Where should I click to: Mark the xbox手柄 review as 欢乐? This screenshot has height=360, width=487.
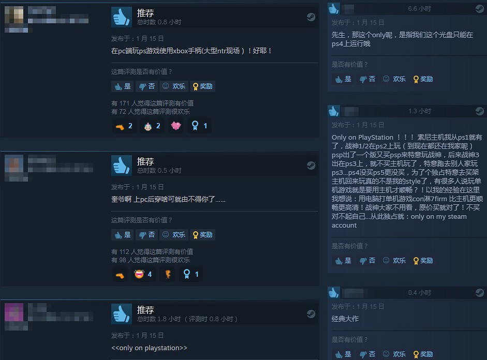click(173, 86)
